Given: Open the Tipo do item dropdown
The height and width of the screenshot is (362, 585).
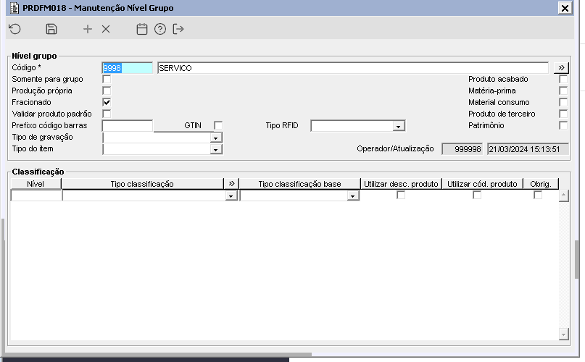Looking at the screenshot, I should click(x=215, y=150).
